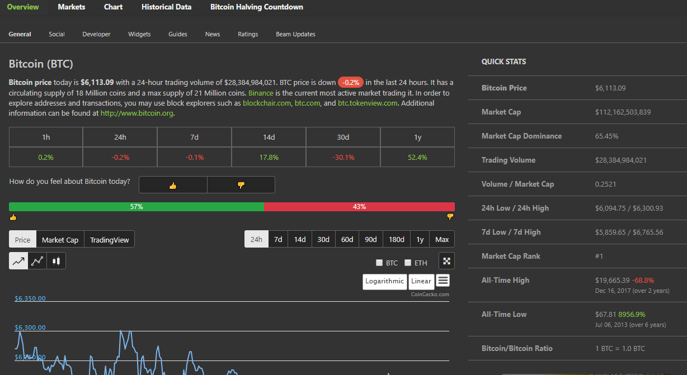
Task: Select the dotted line chart icon
Action: [x=37, y=260]
